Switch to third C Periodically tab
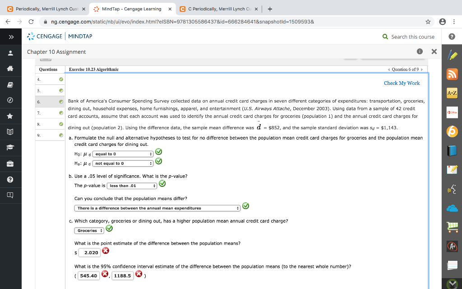This screenshot has height=289, width=462. 219,9
